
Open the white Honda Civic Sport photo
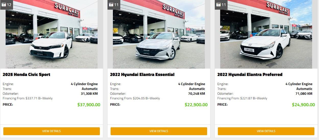point(52,34)
